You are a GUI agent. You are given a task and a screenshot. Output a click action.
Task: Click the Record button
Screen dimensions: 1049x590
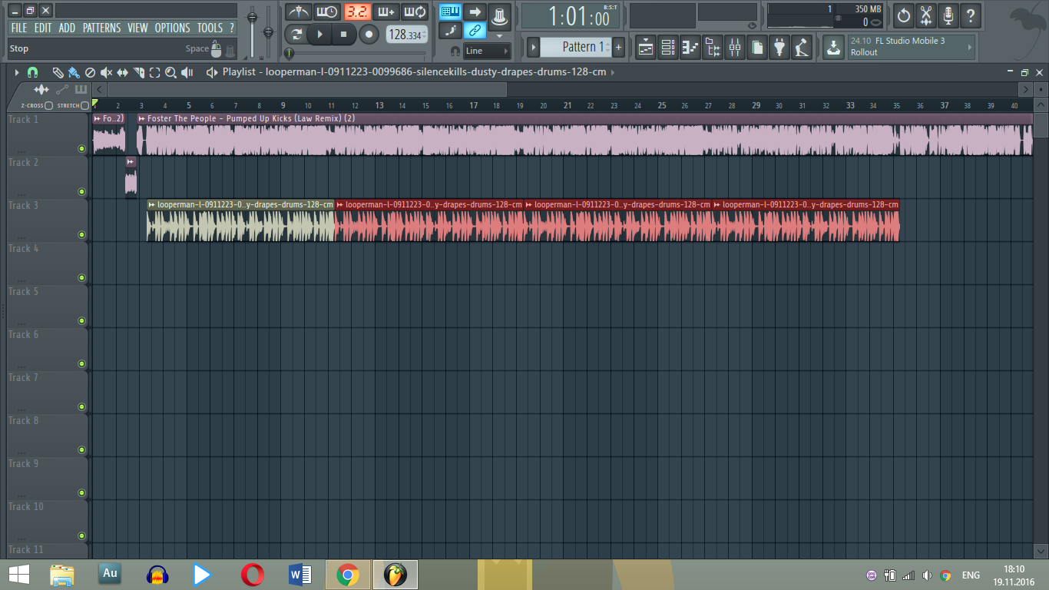(x=369, y=34)
